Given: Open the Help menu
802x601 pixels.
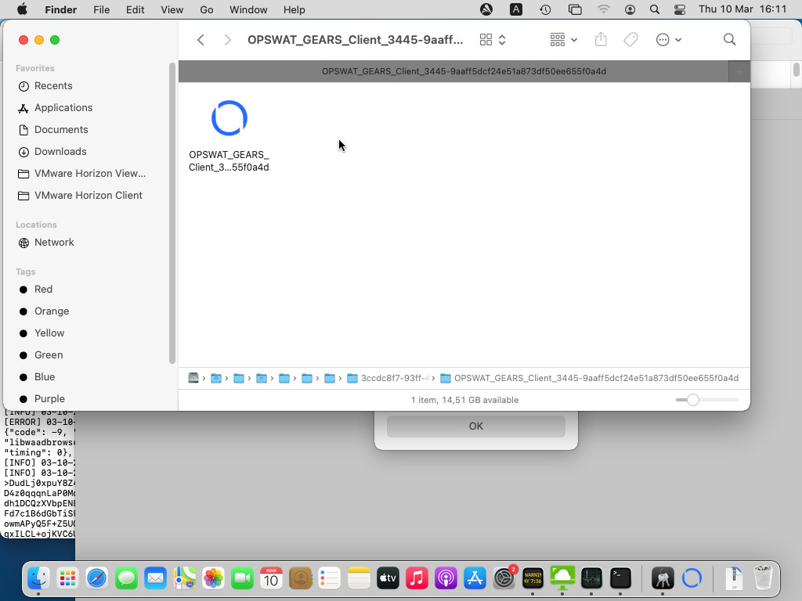Looking at the screenshot, I should pyautogui.click(x=294, y=9).
